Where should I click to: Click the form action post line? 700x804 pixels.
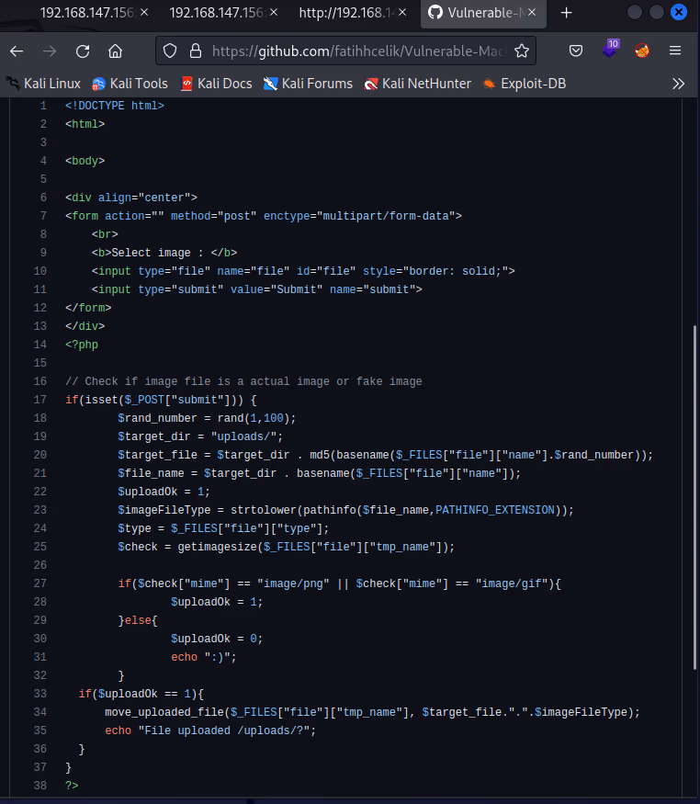264,216
